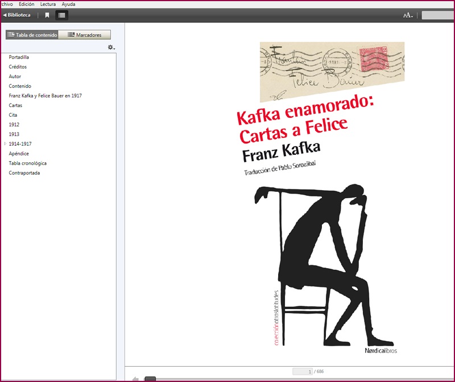The height and width of the screenshot is (382, 455).
Task: Go to the Contraportada section
Action: [x=24, y=173]
